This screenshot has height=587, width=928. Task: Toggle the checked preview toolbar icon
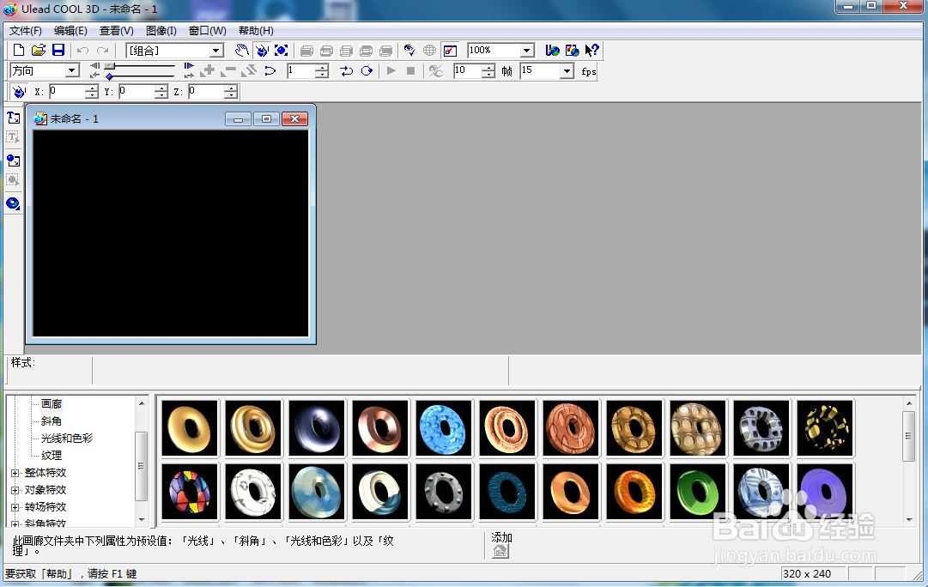[x=450, y=51]
